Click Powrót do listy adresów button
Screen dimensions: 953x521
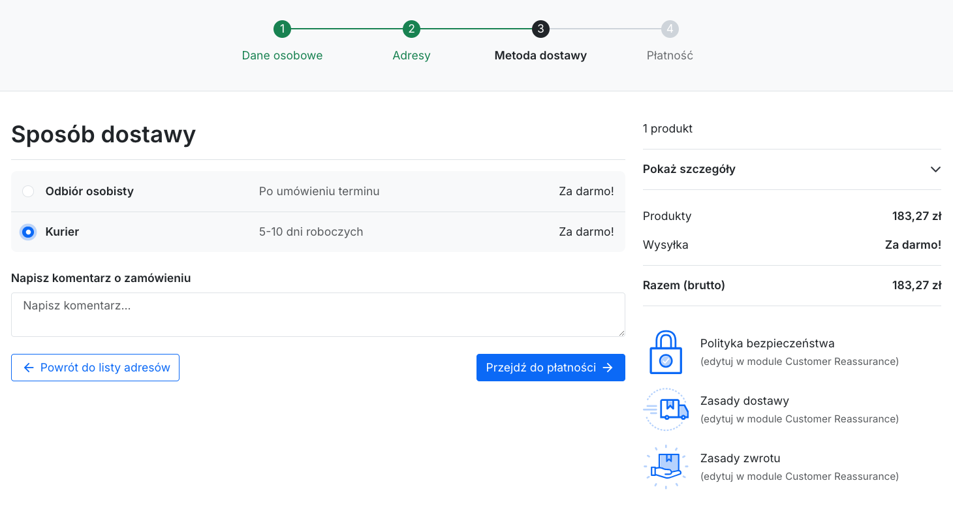point(95,368)
